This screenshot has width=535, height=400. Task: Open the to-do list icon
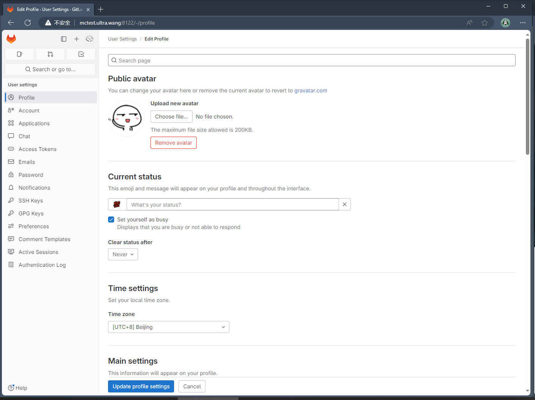coord(81,54)
